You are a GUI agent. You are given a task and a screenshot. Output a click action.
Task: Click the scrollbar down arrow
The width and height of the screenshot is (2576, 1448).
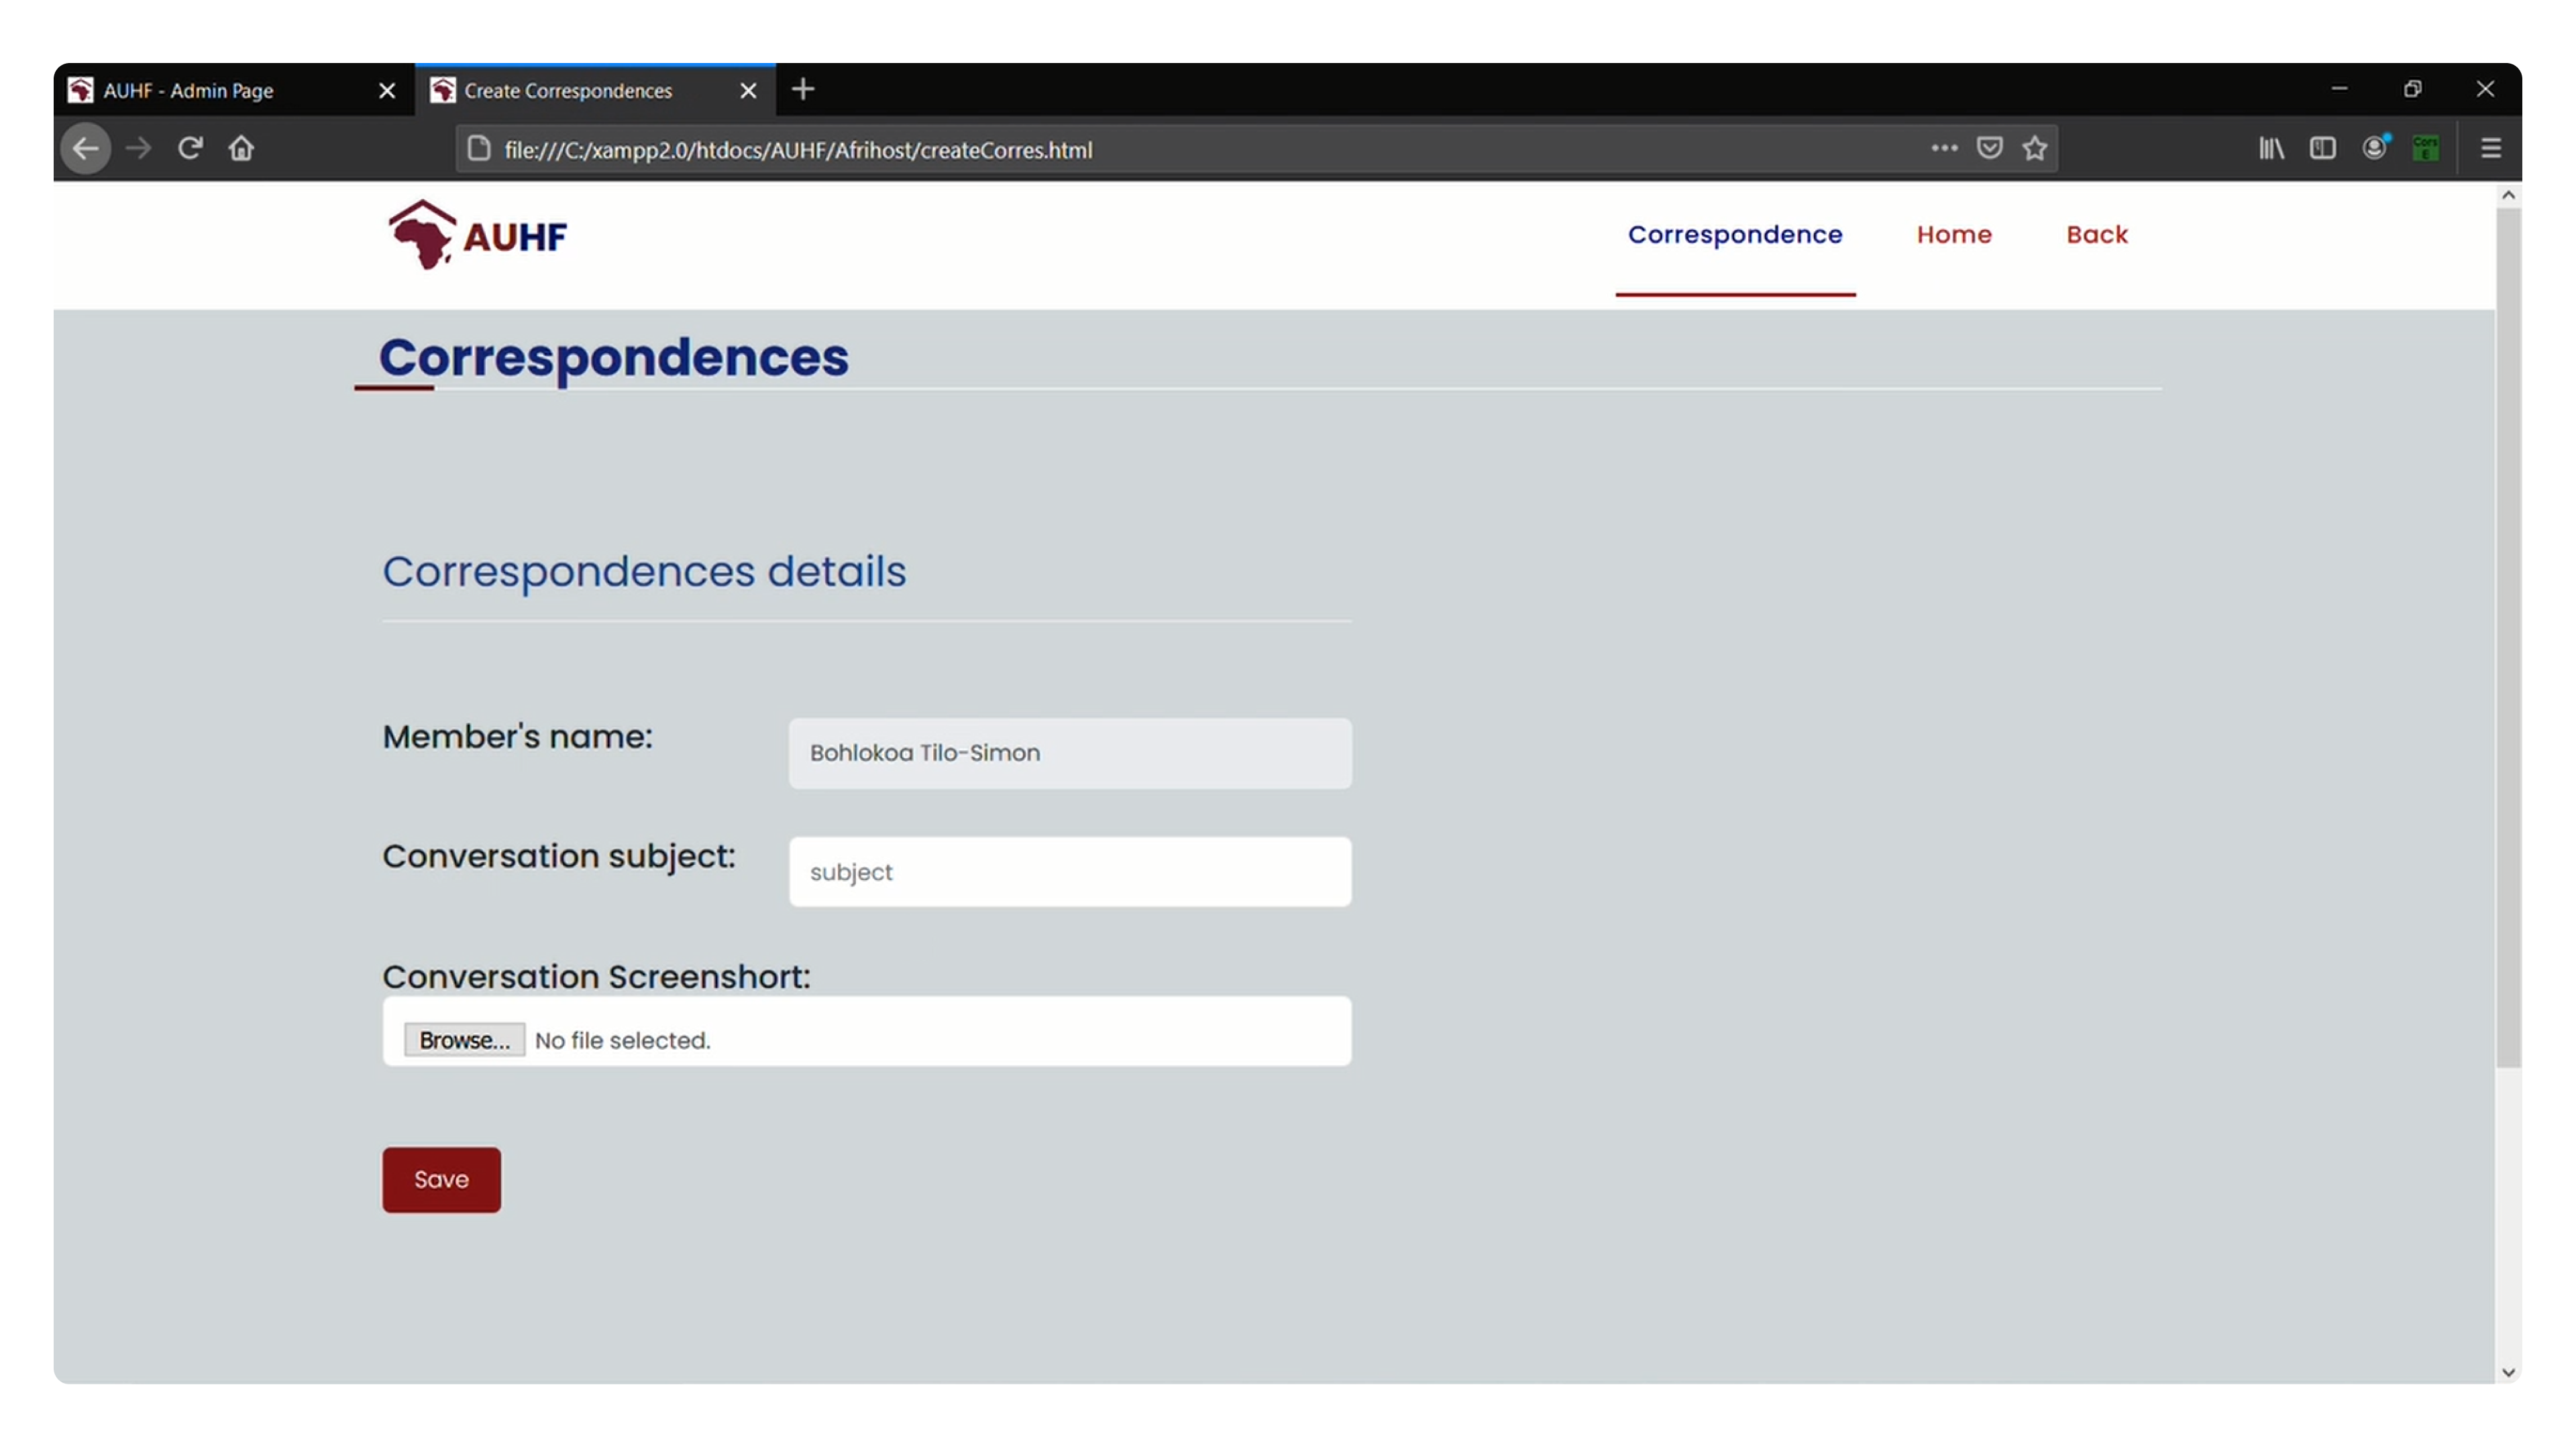2508,1373
